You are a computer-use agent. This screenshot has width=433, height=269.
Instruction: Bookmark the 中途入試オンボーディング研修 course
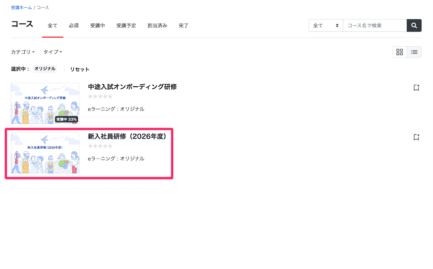(x=416, y=88)
